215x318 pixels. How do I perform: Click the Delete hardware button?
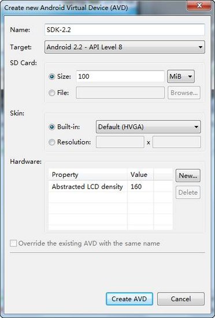pyautogui.click(x=188, y=193)
